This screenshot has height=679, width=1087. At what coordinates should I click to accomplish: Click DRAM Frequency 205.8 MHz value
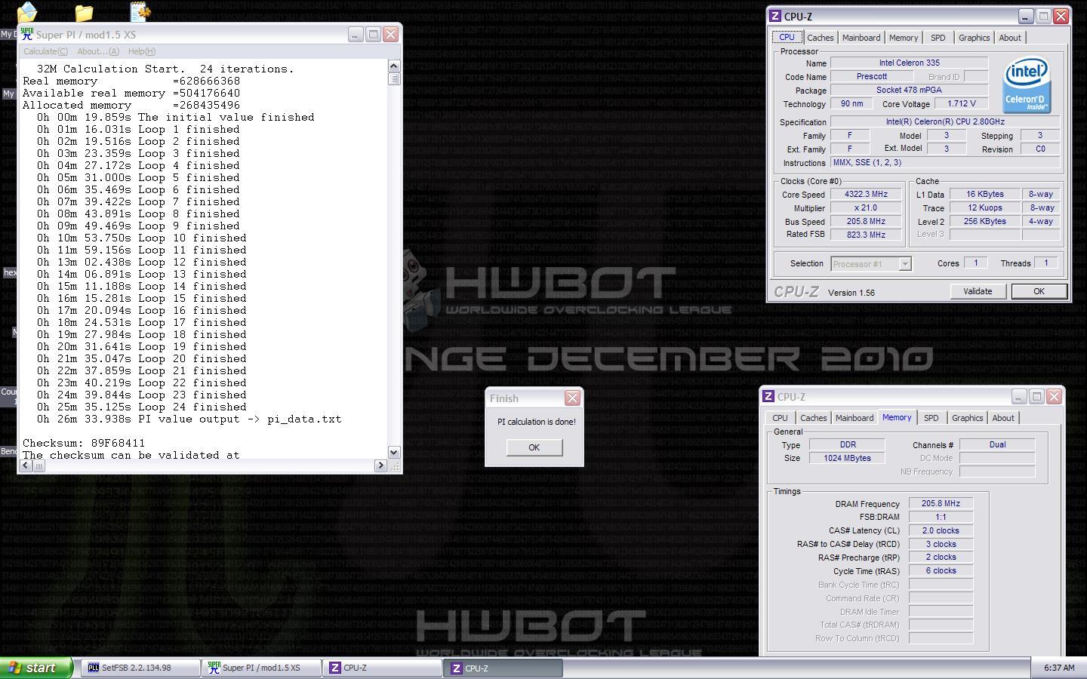(941, 503)
